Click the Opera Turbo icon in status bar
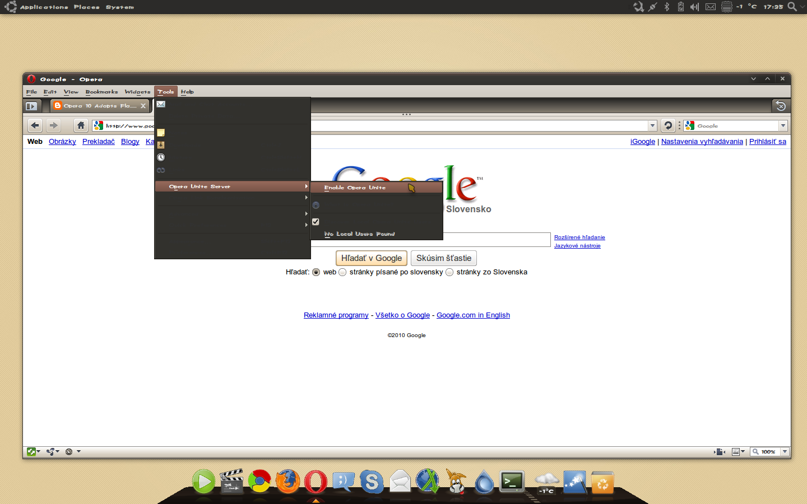This screenshot has width=807, height=504. coord(69,452)
